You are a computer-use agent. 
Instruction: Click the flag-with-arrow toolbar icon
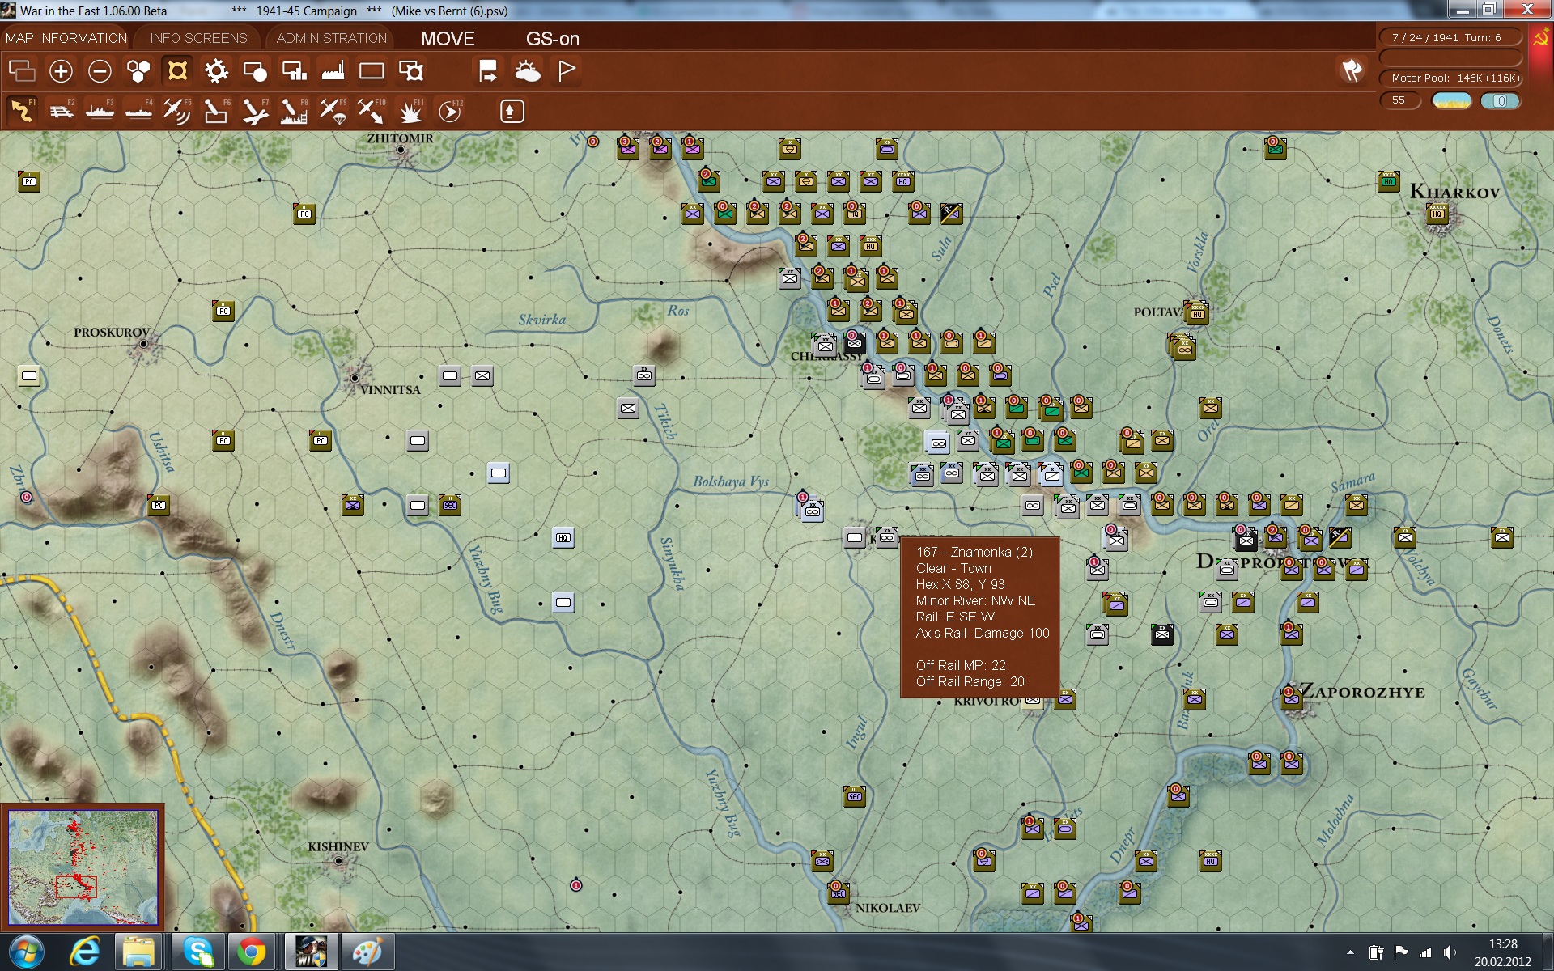(x=488, y=71)
